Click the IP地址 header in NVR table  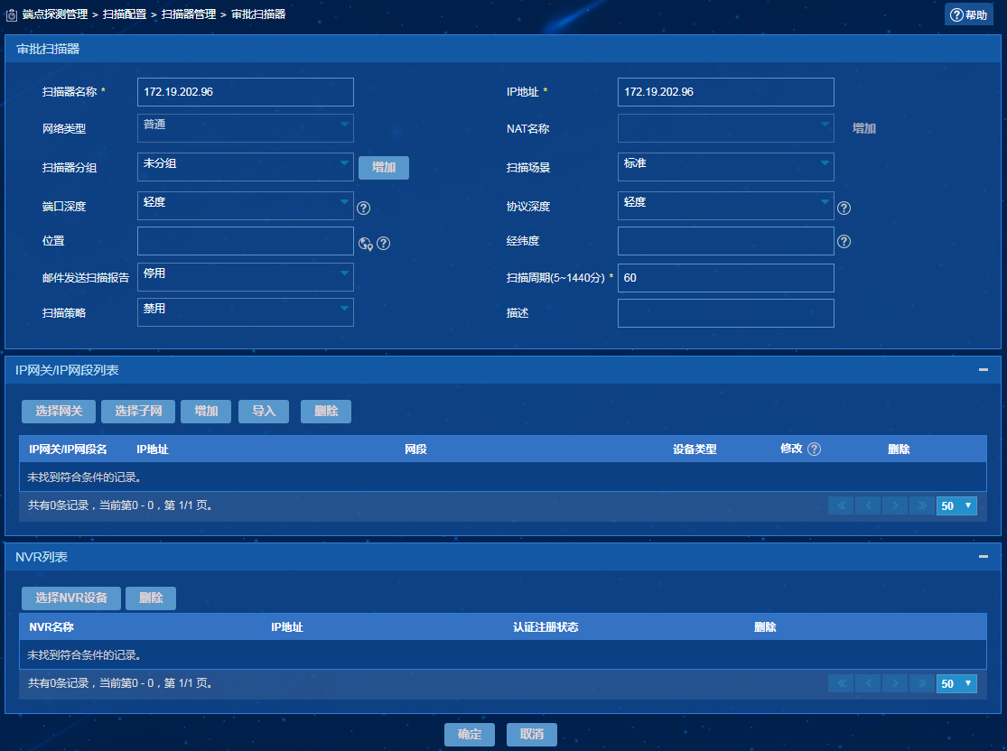pos(287,627)
